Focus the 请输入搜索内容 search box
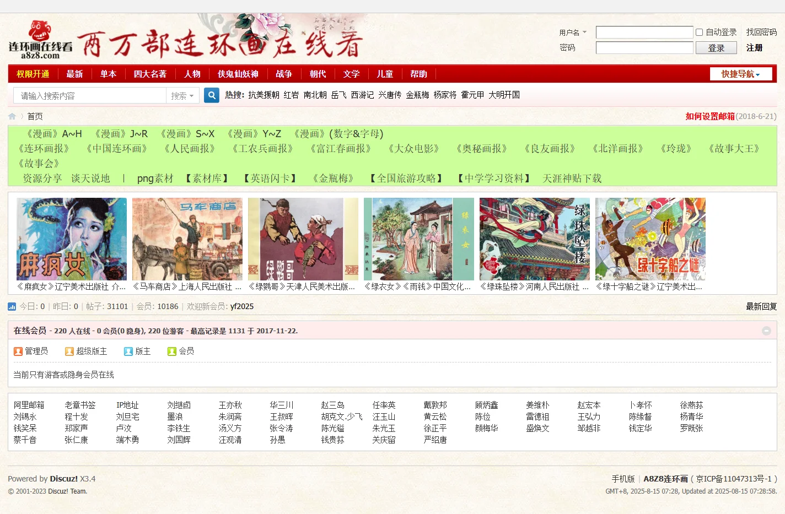The height and width of the screenshot is (514, 785). tap(90, 96)
